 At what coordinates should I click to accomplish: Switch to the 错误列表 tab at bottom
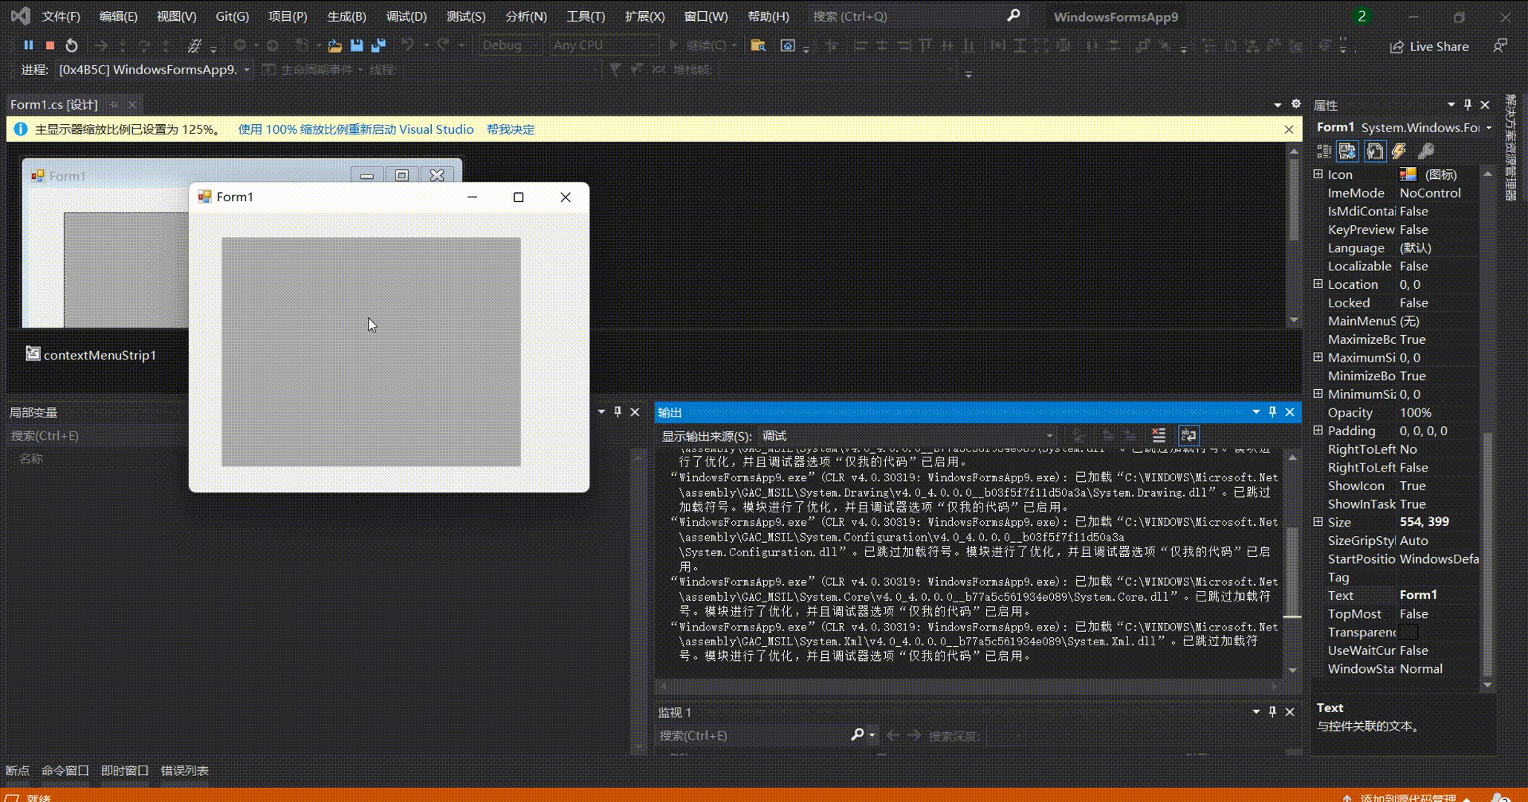point(185,771)
